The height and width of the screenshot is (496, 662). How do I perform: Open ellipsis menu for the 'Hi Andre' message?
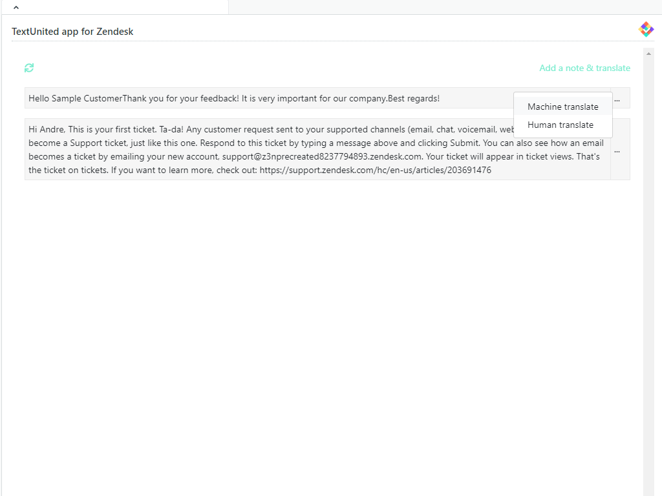[x=617, y=151]
